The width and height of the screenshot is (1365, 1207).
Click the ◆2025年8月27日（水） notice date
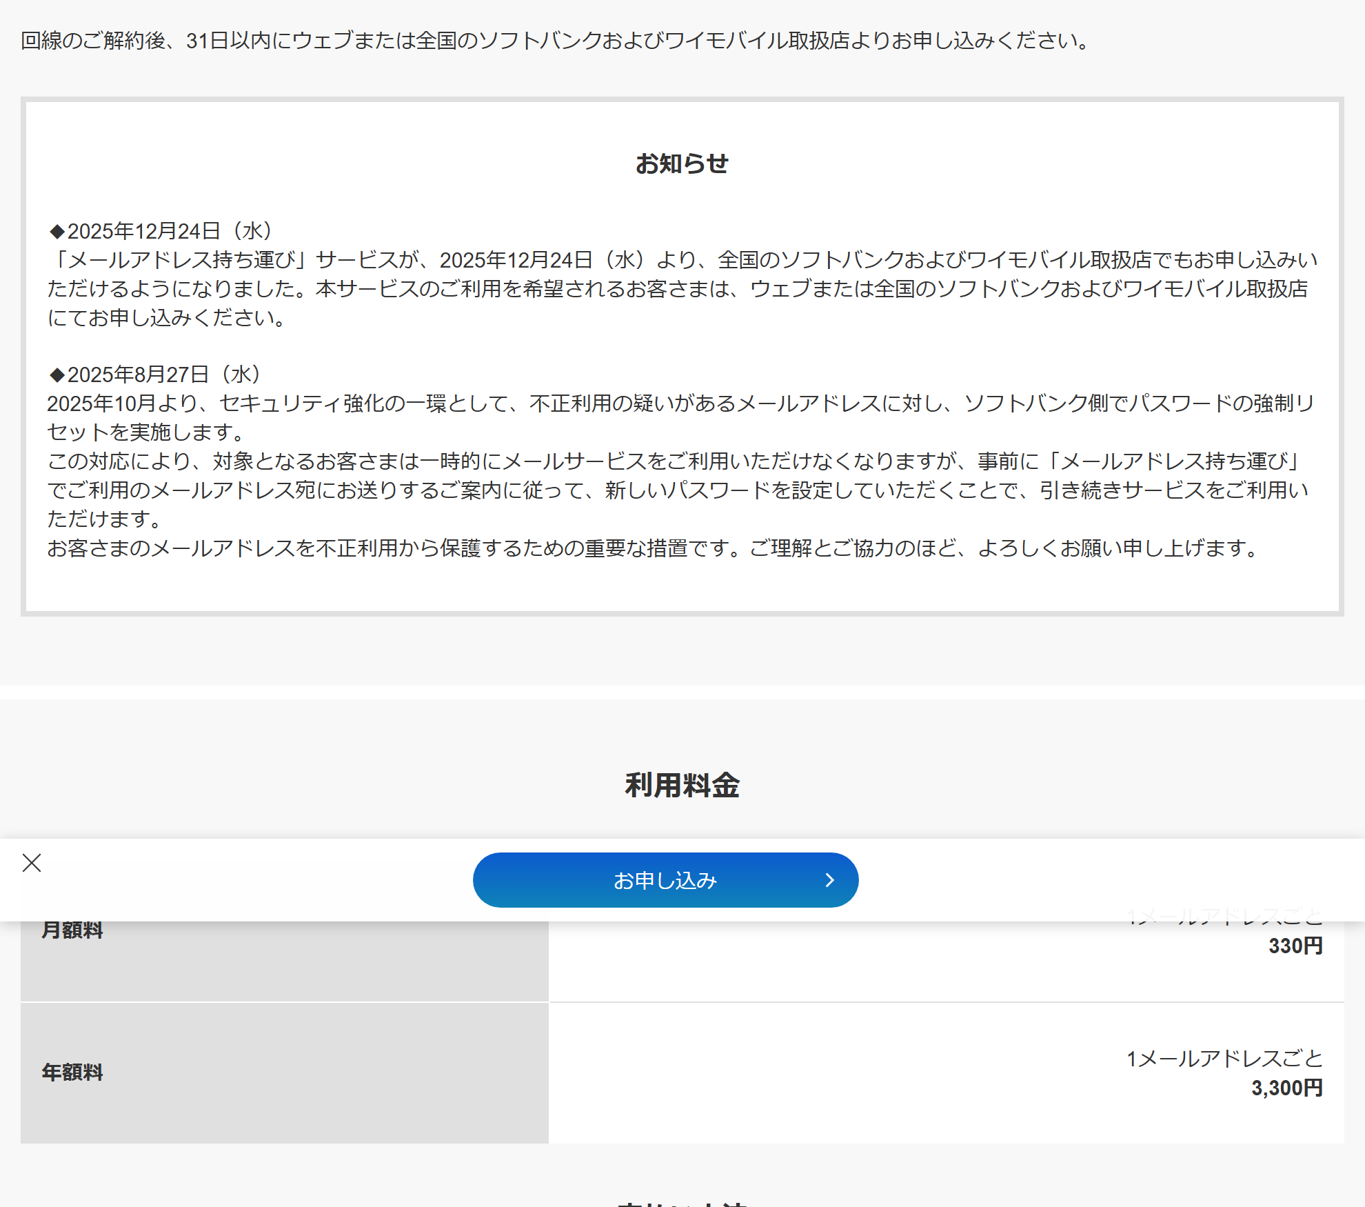(x=154, y=374)
